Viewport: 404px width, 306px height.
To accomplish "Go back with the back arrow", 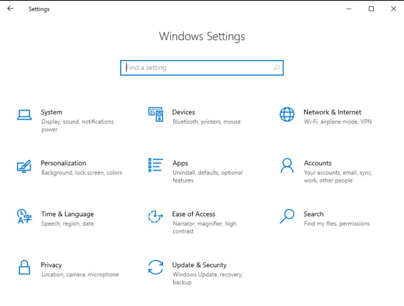I will pos(10,9).
